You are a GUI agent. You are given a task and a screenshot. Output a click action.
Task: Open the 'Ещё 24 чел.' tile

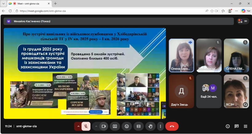pyautogui.click(x=209, y=91)
